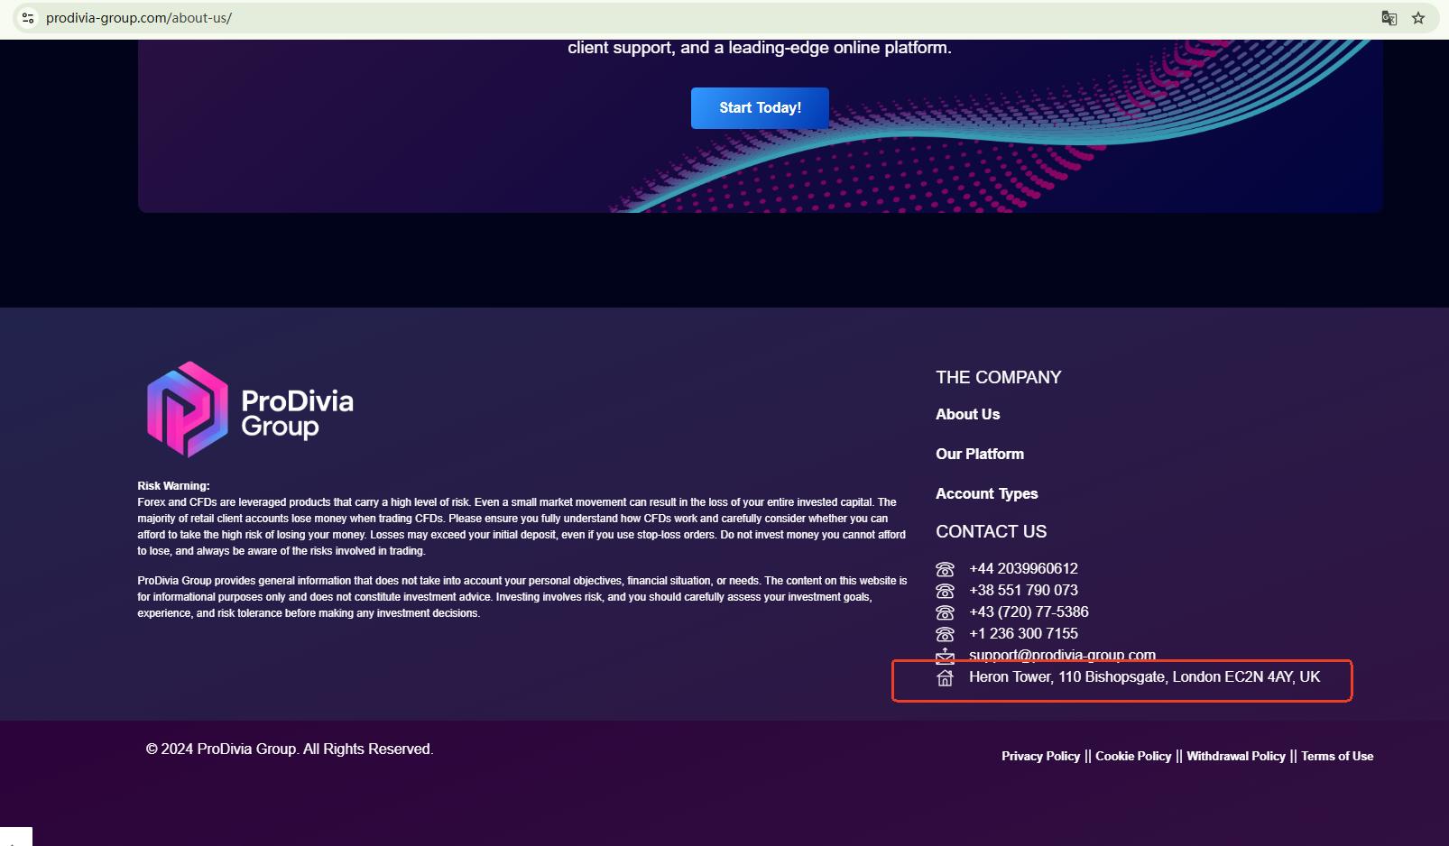The width and height of the screenshot is (1449, 846).
Task: Go to Our Platform page
Action: point(979,455)
